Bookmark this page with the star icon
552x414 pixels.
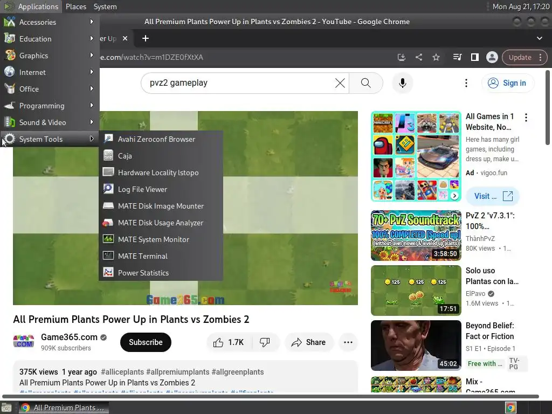(436, 57)
